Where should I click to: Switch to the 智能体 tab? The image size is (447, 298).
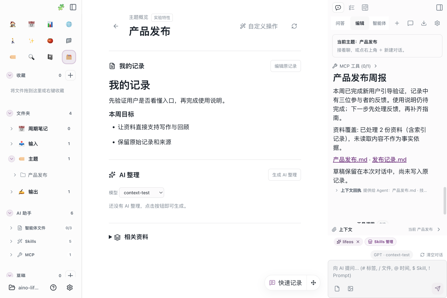pos(379,23)
